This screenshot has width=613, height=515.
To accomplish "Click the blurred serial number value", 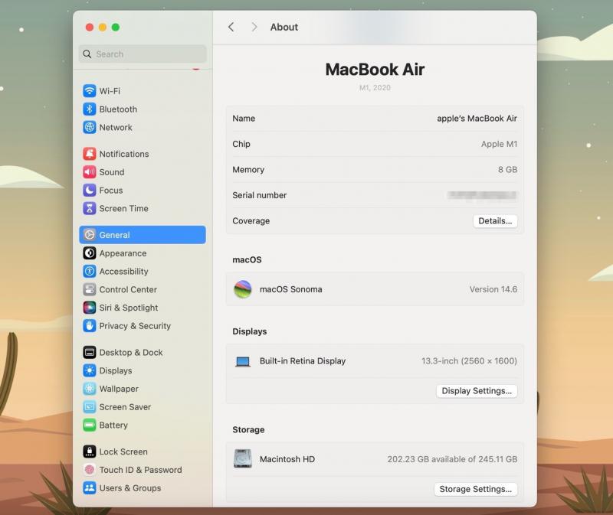I will pos(482,195).
